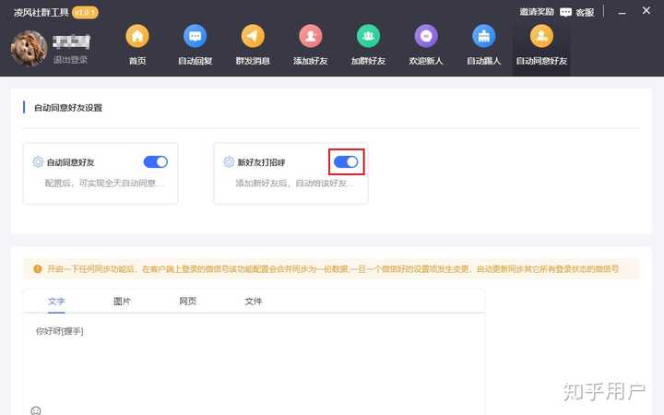Open the 欢迎新人 welcome newcomers icon

[426, 36]
